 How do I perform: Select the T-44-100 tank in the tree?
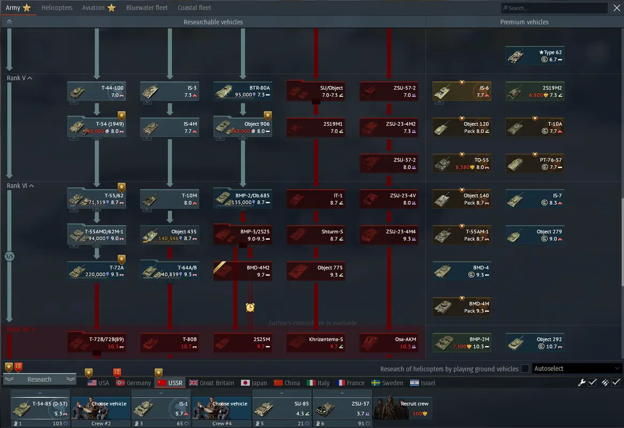click(97, 91)
